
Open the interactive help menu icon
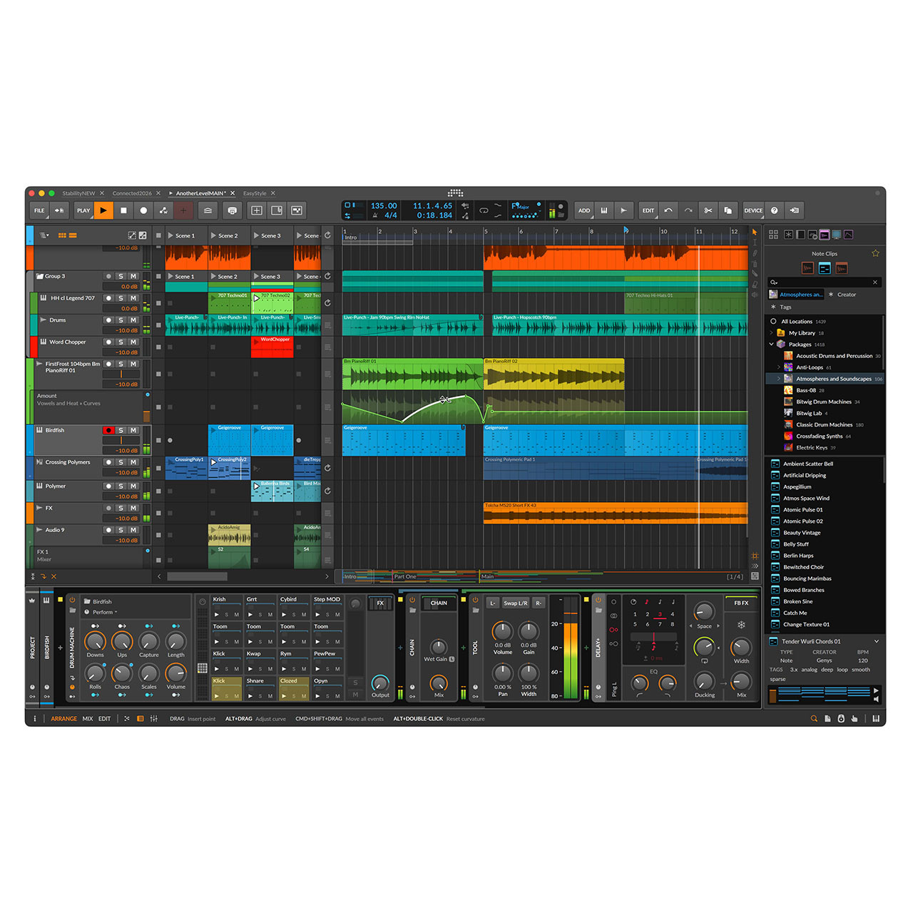[x=774, y=210]
